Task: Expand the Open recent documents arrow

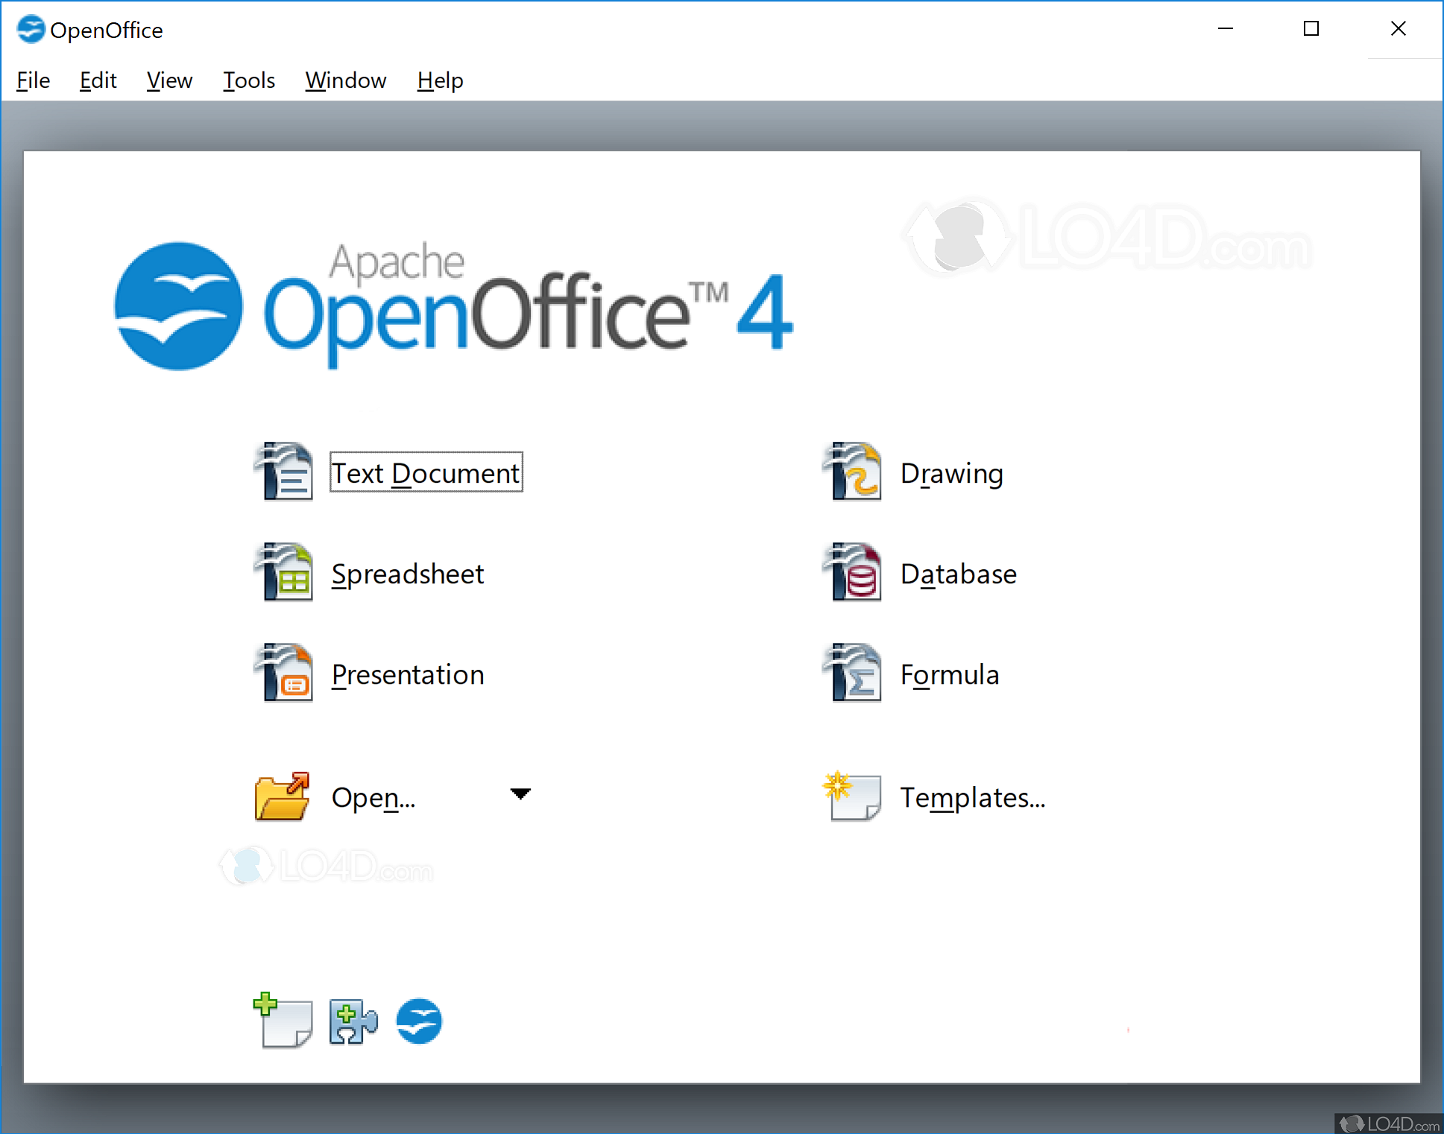Action: coord(520,794)
